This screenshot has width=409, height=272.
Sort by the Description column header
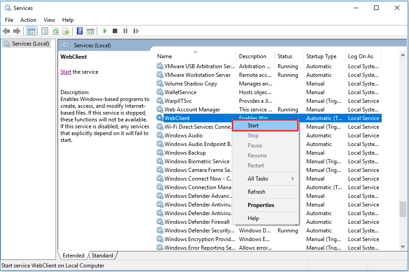click(255, 56)
